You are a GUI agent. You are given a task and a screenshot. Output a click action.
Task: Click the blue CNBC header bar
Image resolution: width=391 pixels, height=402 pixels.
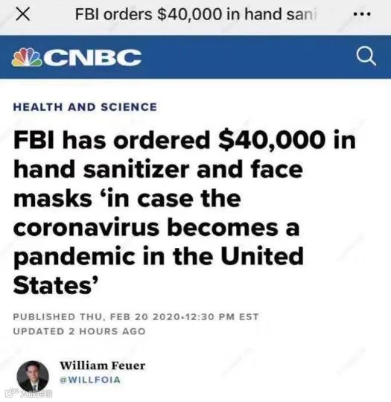click(x=195, y=57)
